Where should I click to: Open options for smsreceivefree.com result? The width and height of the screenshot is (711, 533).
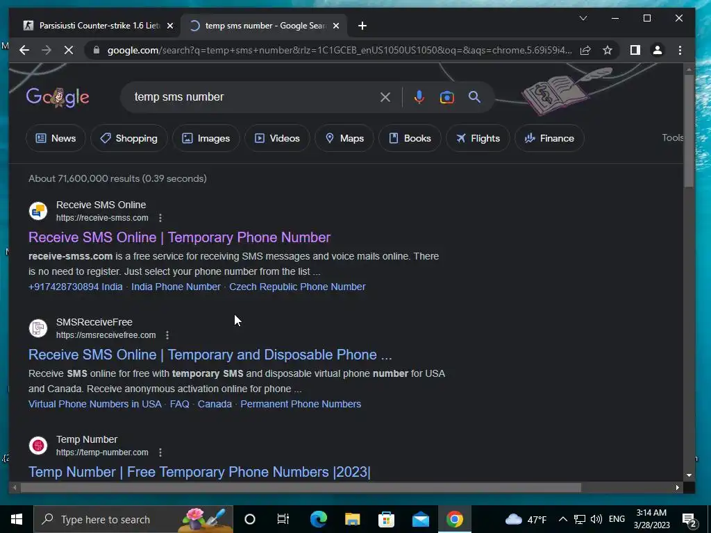pos(167,335)
